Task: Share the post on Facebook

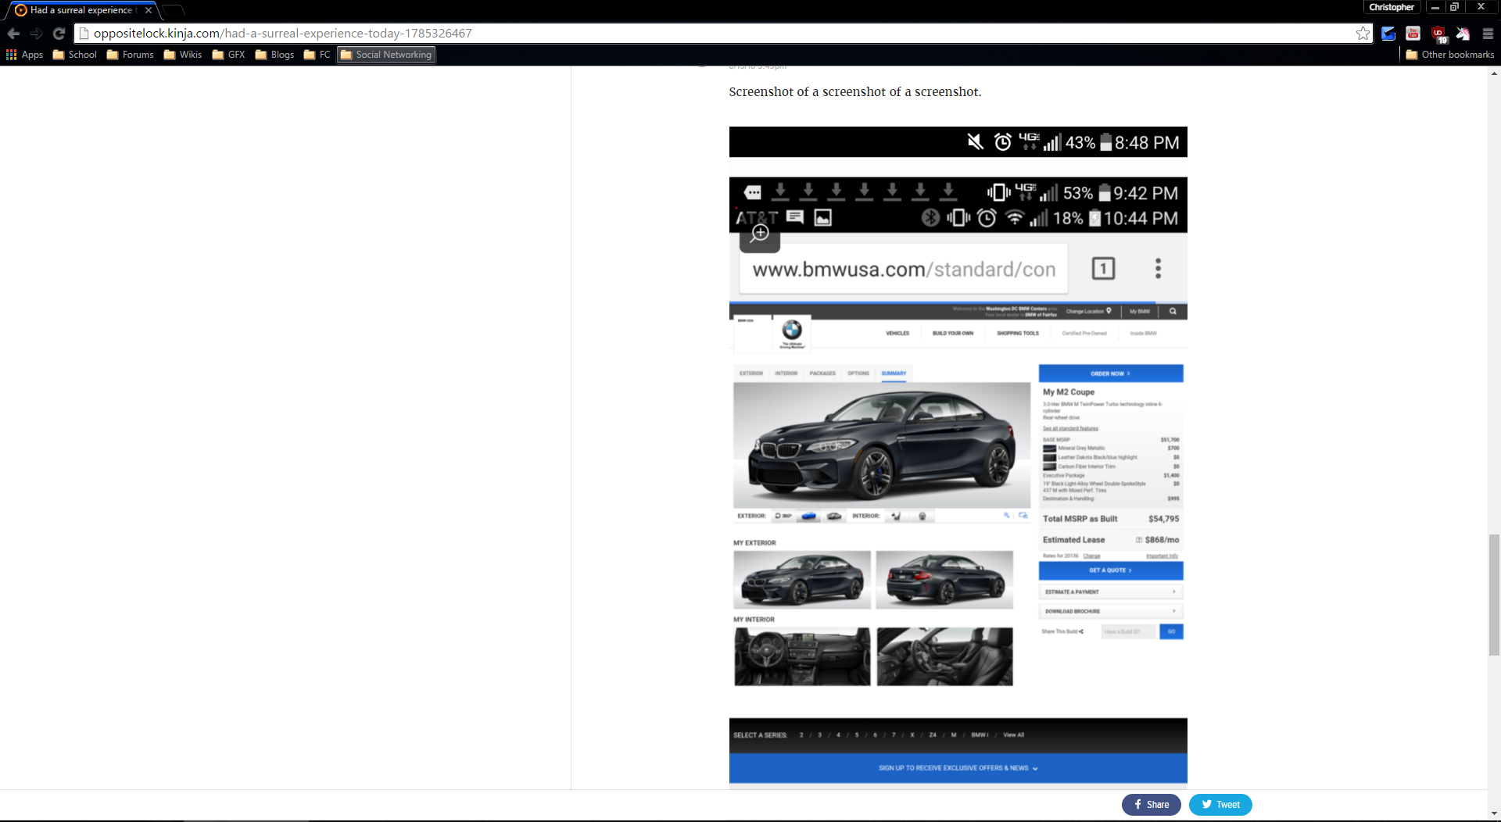Action: (1151, 804)
